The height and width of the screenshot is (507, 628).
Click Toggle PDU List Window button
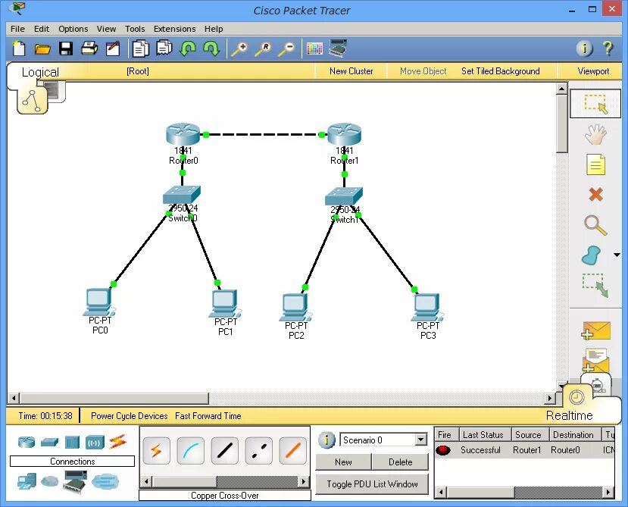(372, 484)
